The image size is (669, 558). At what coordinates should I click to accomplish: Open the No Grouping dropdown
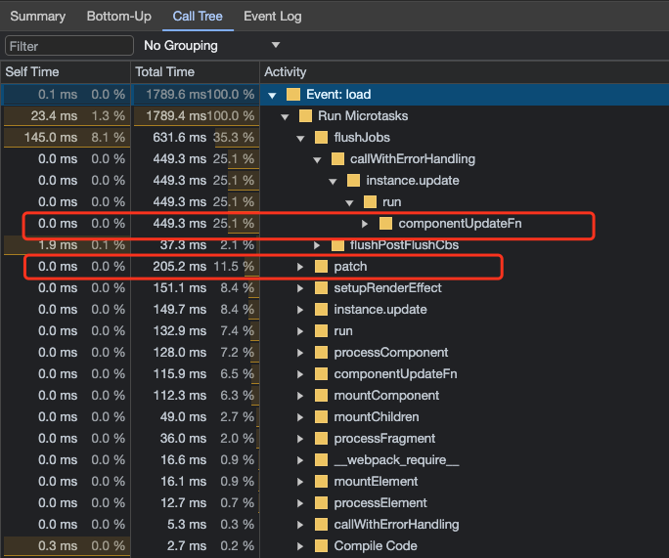click(x=212, y=45)
